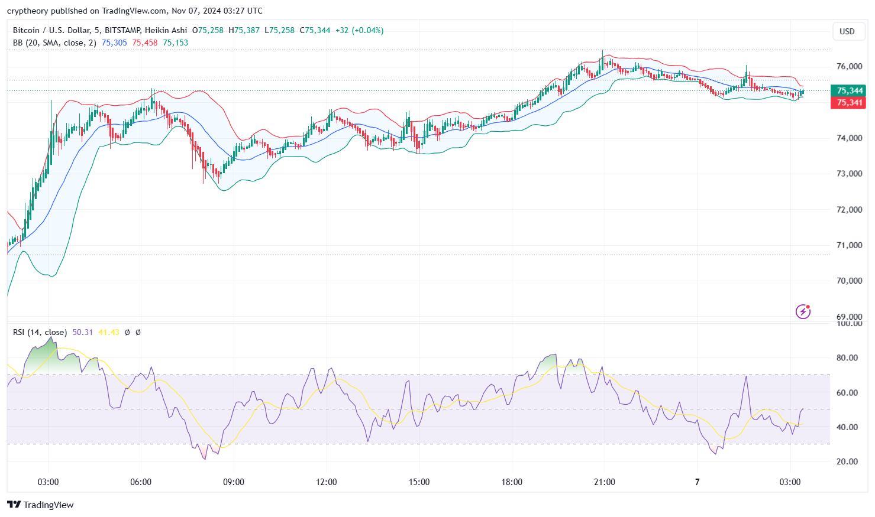Image resolution: width=875 pixels, height=517 pixels.
Task: Click the 21:00 time axis label
Action: pos(605,482)
